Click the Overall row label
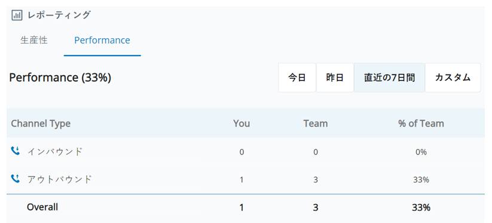This screenshot has height=223, width=492. tap(42, 207)
